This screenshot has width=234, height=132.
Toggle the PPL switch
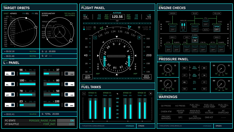click(10, 73)
